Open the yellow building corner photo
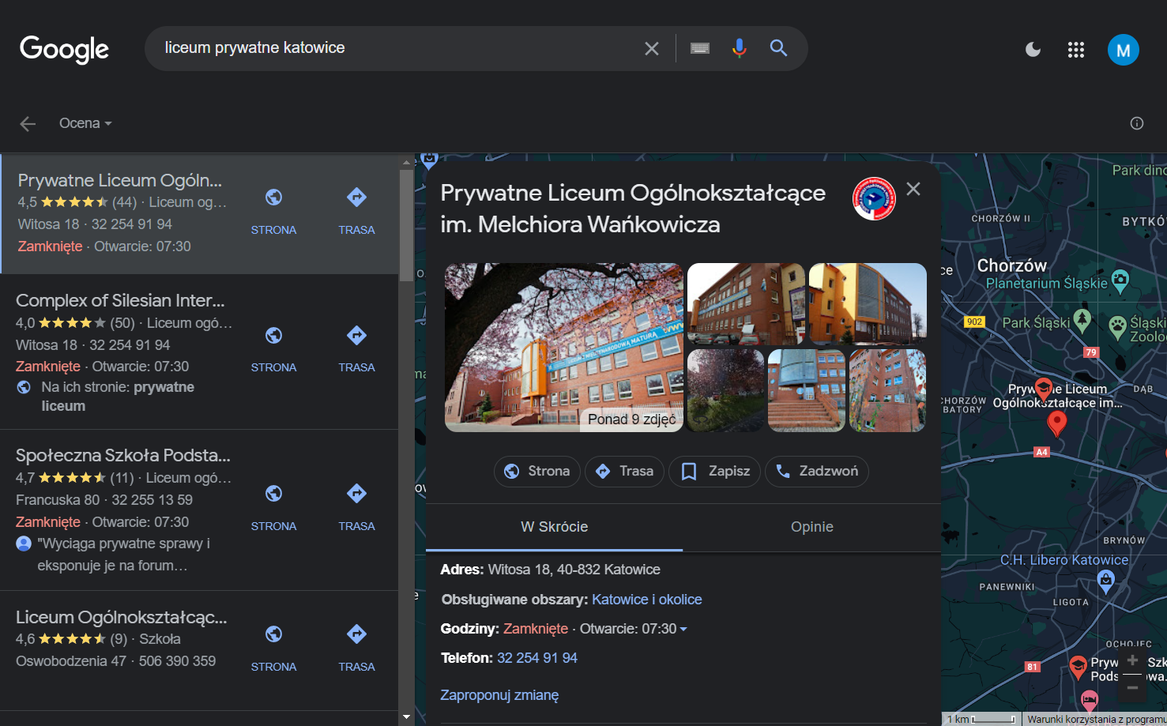1167x726 pixels. click(868, 303)
